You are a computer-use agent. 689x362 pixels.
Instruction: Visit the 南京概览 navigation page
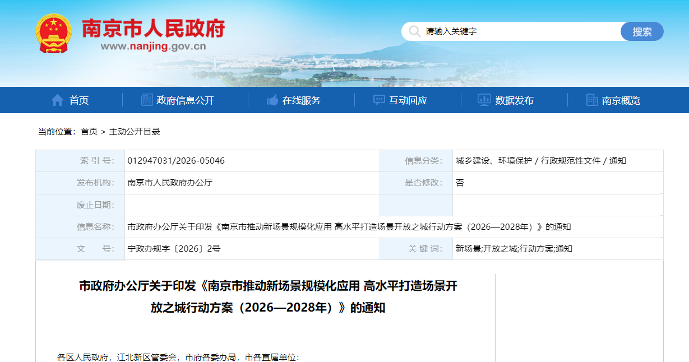click(621, 100)
